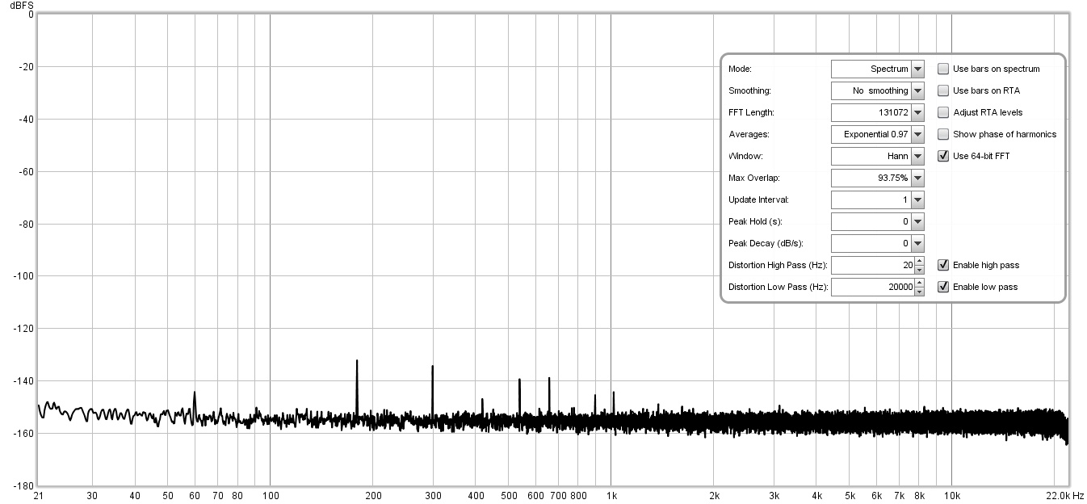Screen dimensions: 1087x504
Task: Open the Averages dropdown
Action: tap(917, 135)
